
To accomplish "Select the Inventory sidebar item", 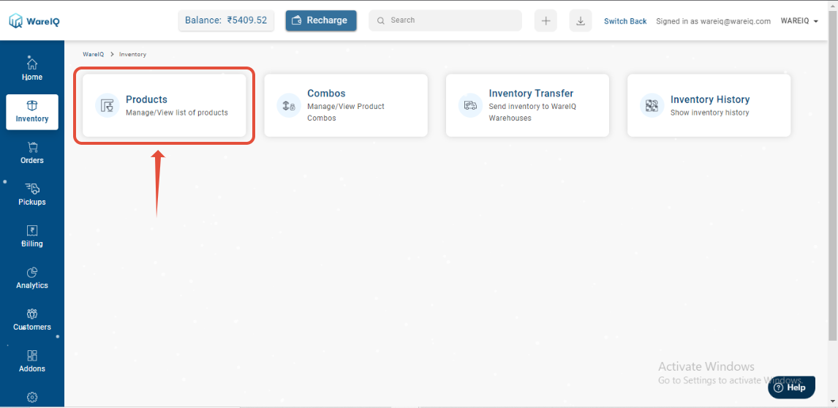I will click(x=32, y=112).
